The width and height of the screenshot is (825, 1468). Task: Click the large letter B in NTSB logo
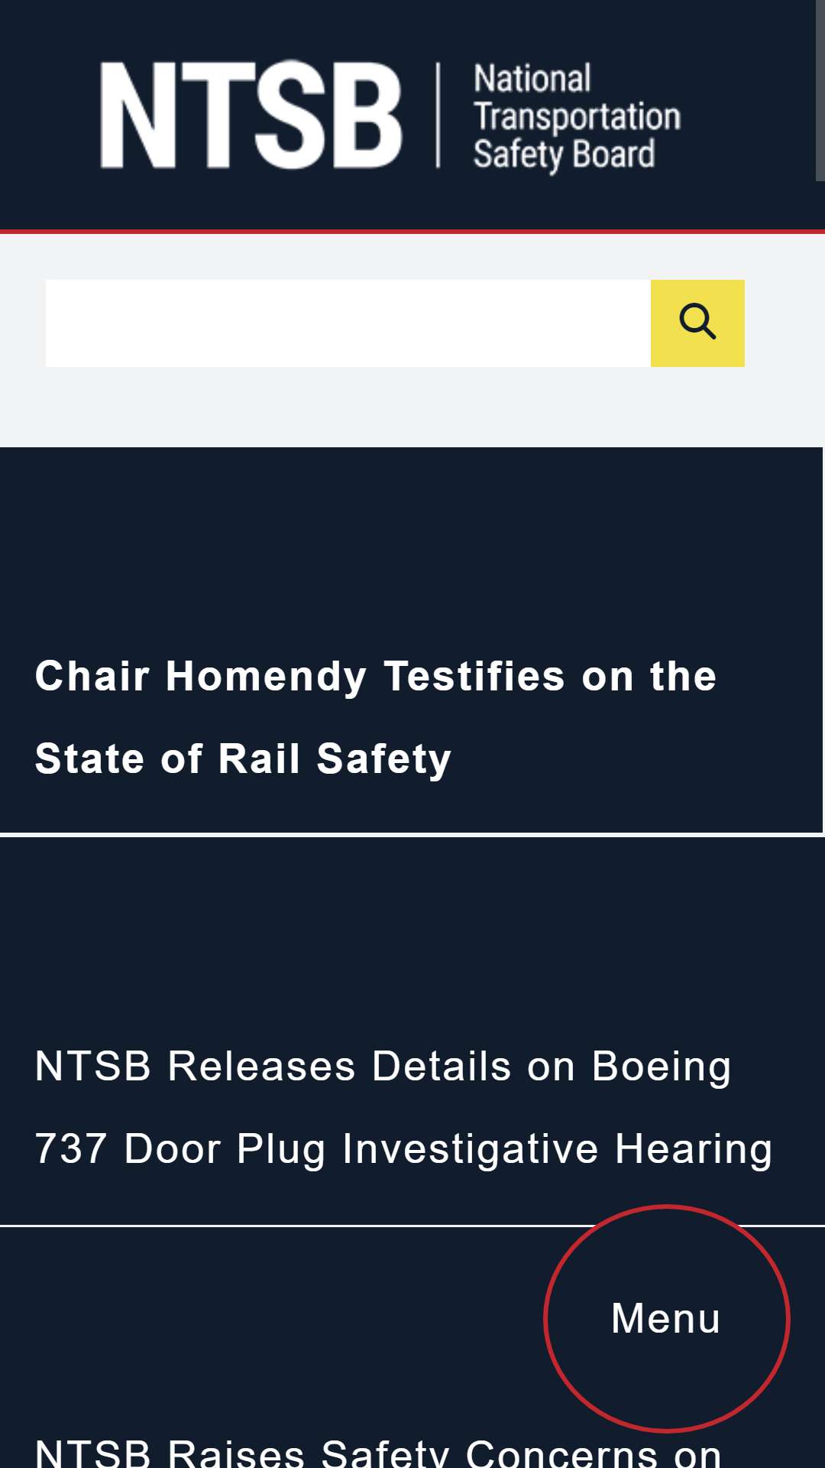coord(368,115)
